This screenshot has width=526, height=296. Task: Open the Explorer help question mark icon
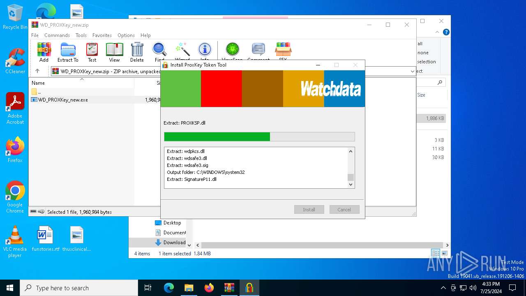[x=446, y=32]
